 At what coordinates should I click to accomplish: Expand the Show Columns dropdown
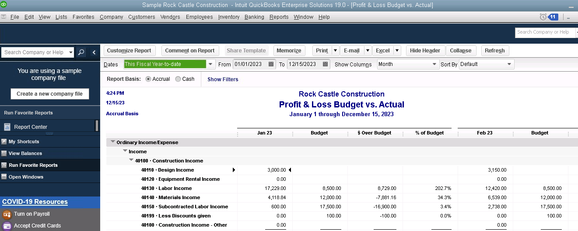coord(434,64)
